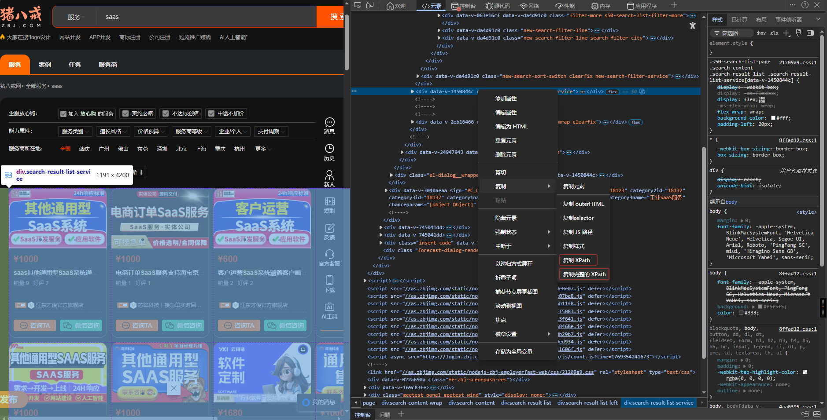The height and width of the screenshot is (420, 827).
Task: Expand the 更多 cities list
Action: tap(263, 149)
